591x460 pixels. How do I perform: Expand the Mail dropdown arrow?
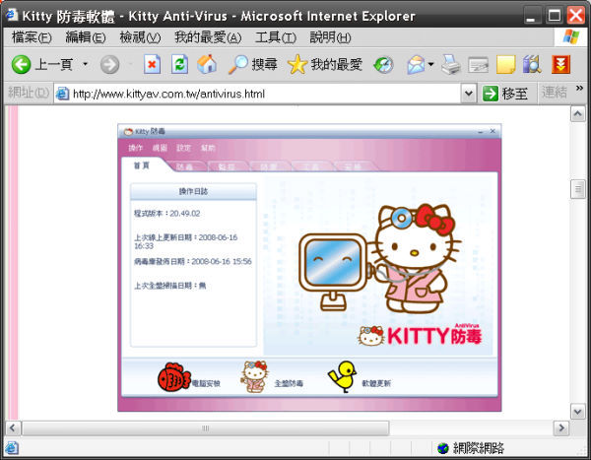[430, 64]
